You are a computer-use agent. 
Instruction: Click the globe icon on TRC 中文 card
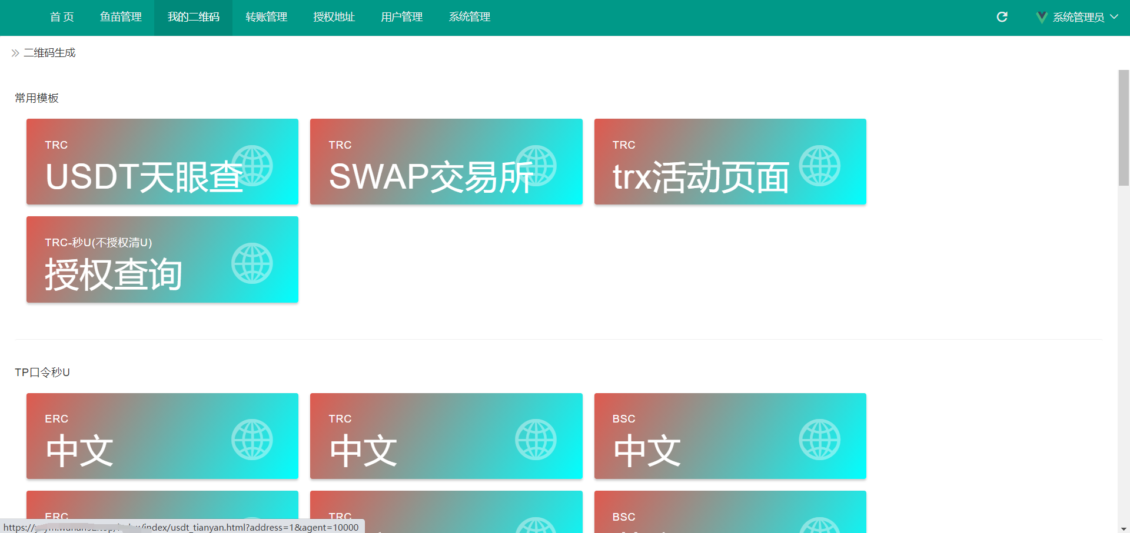536,440
